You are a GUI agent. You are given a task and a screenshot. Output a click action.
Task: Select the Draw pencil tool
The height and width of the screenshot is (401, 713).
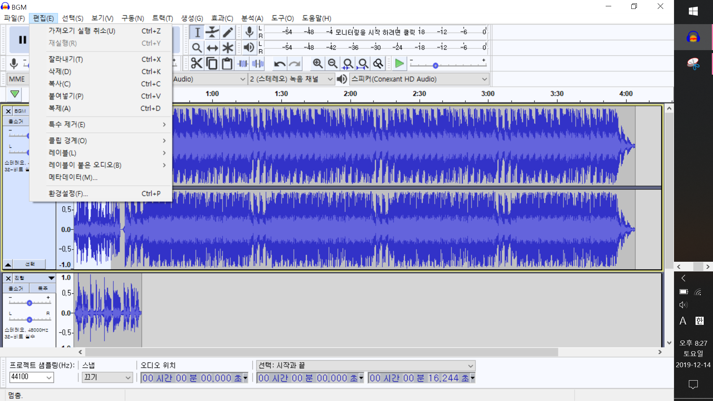click(228, 32)
